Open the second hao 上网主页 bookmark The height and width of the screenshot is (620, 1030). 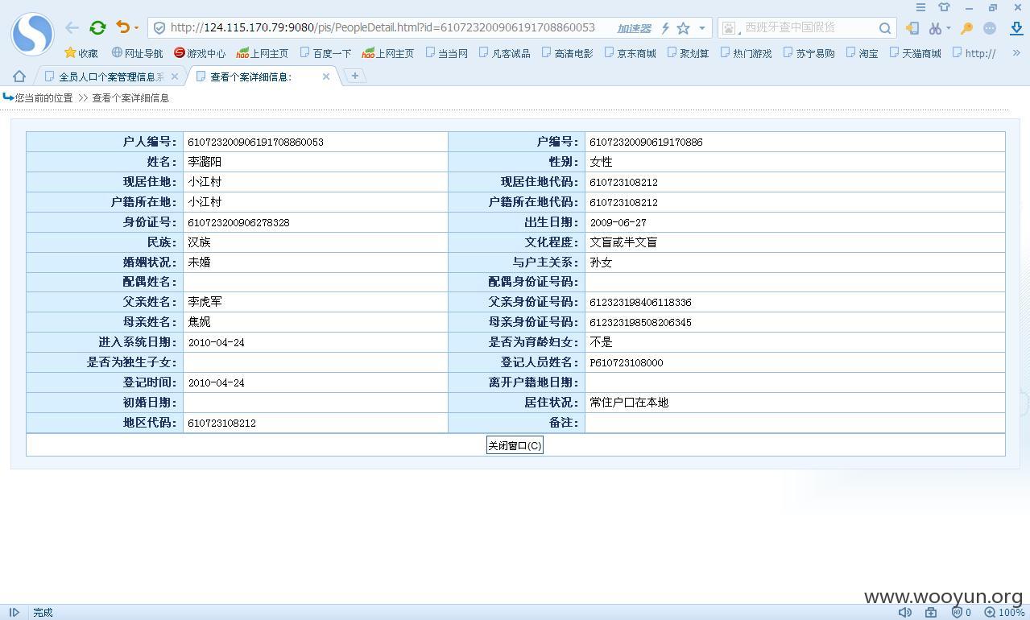(388, 53)
